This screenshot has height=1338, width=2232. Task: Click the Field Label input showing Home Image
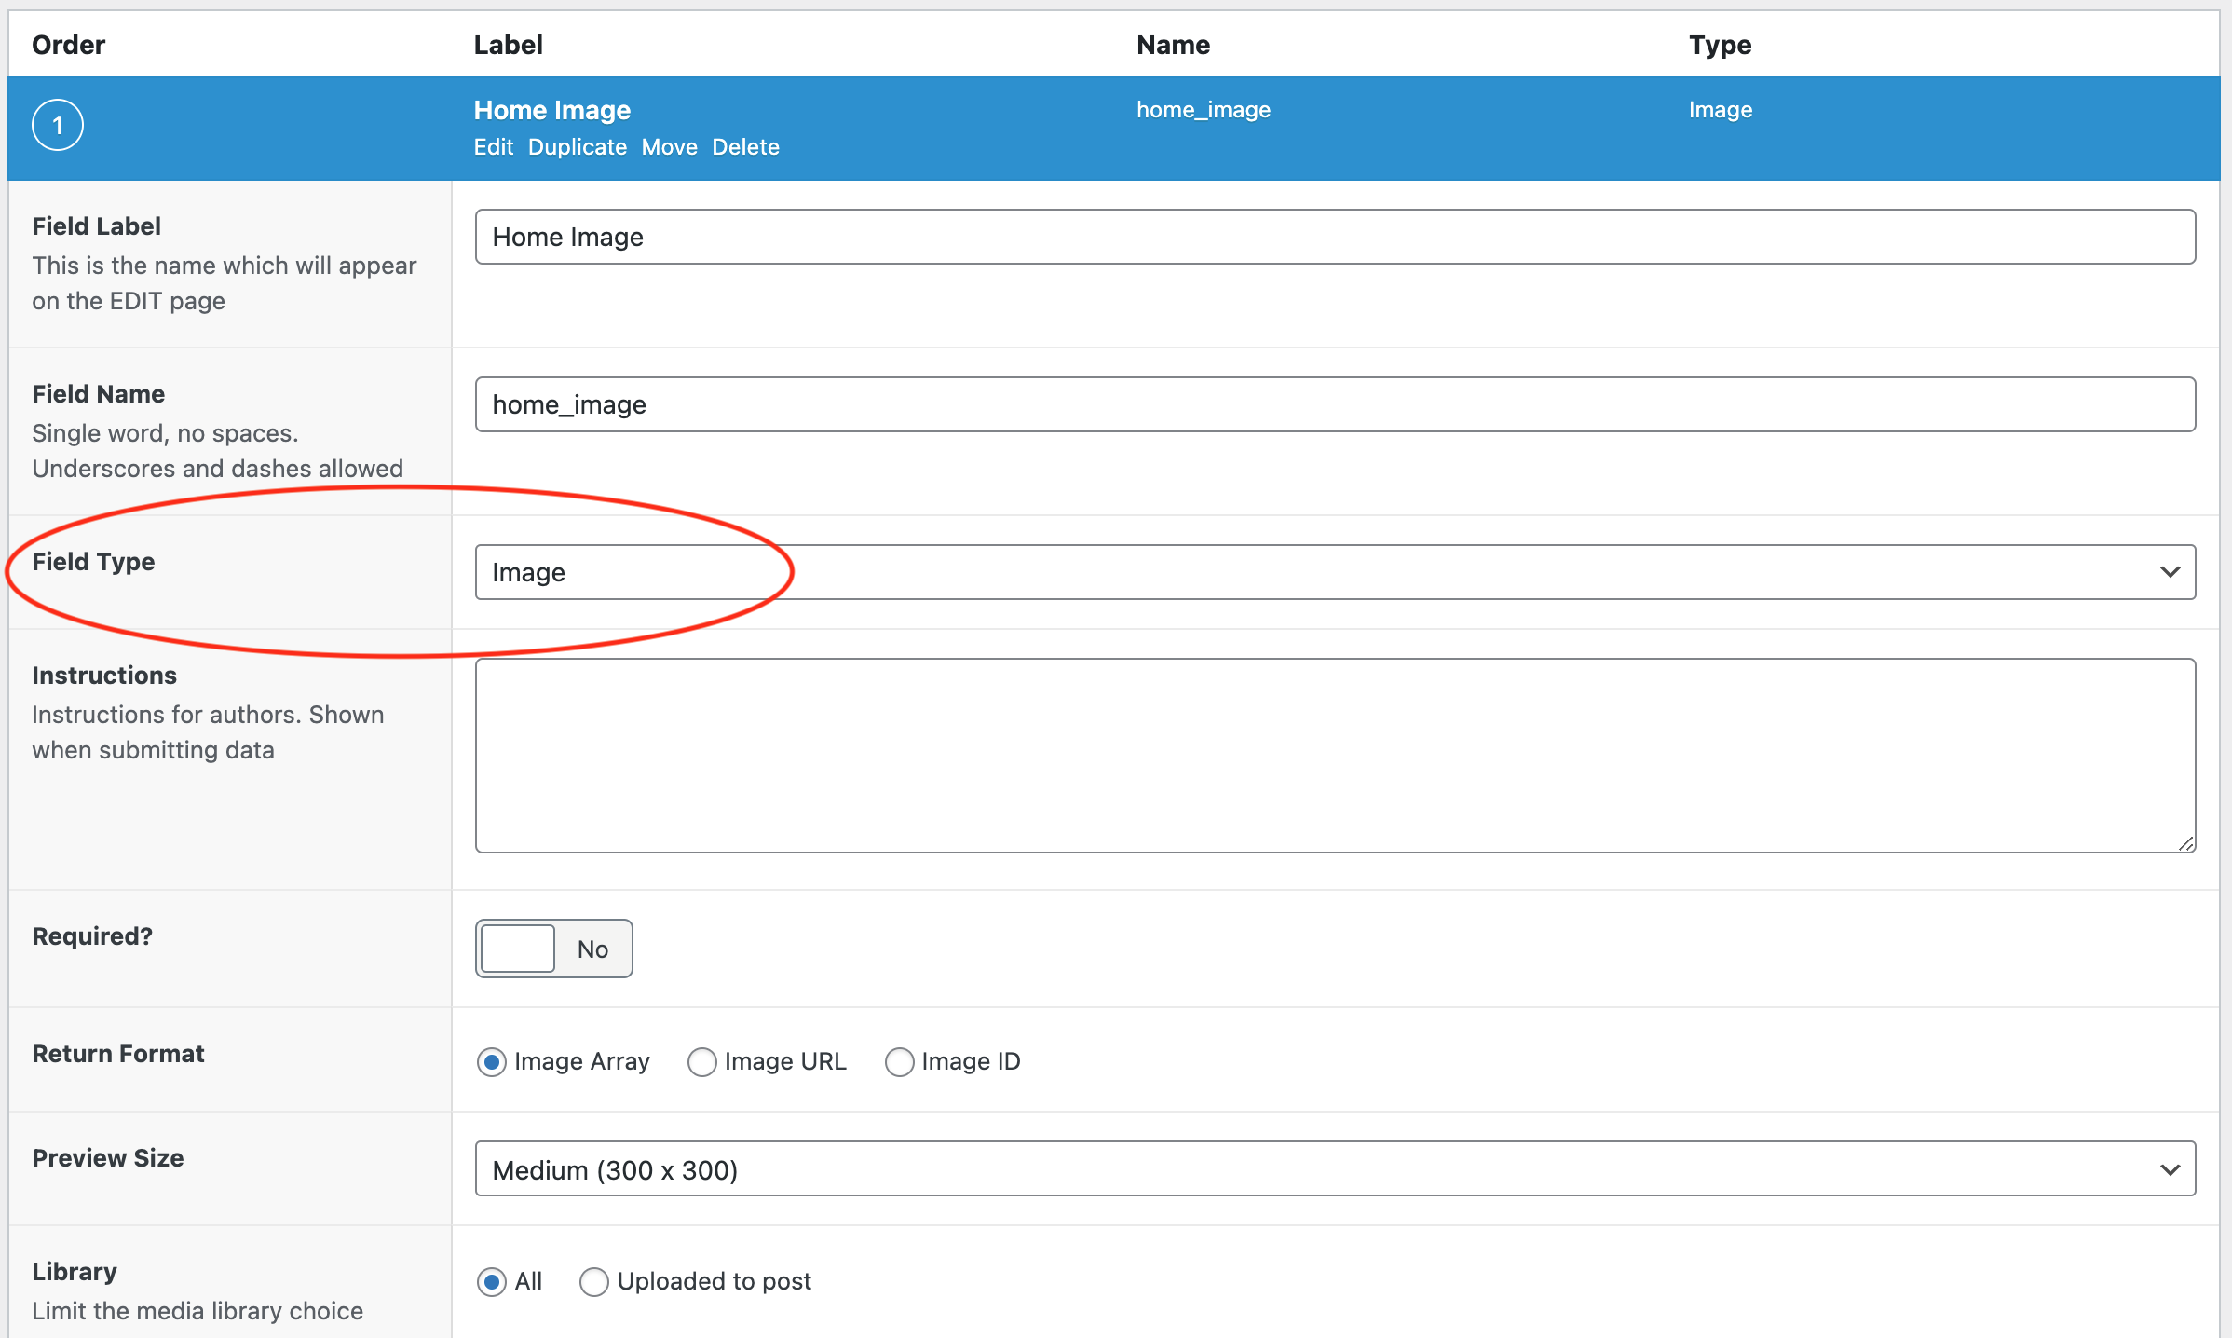(x=1332, y=236)
